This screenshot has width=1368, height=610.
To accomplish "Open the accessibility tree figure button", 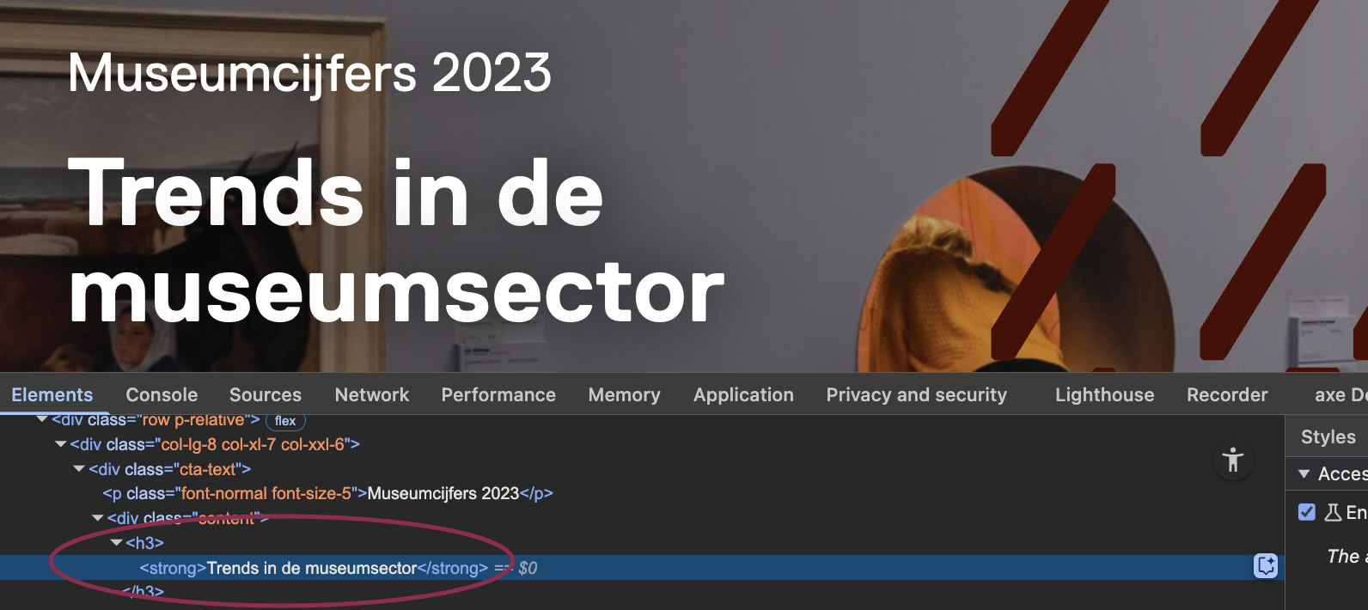I will coord(1233,460).
